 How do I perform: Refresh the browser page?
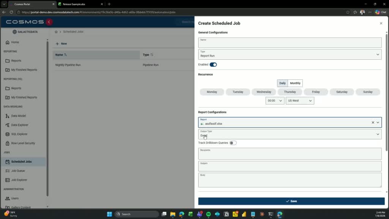click(x=11, y=12)
